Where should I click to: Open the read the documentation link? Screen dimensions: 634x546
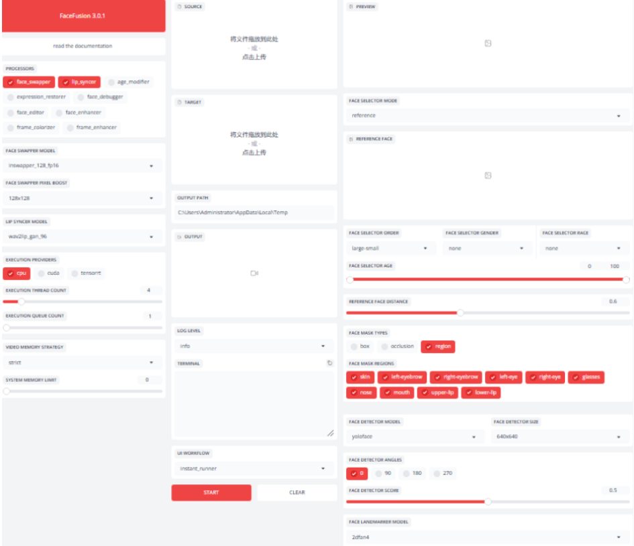(x=83, y=46)
